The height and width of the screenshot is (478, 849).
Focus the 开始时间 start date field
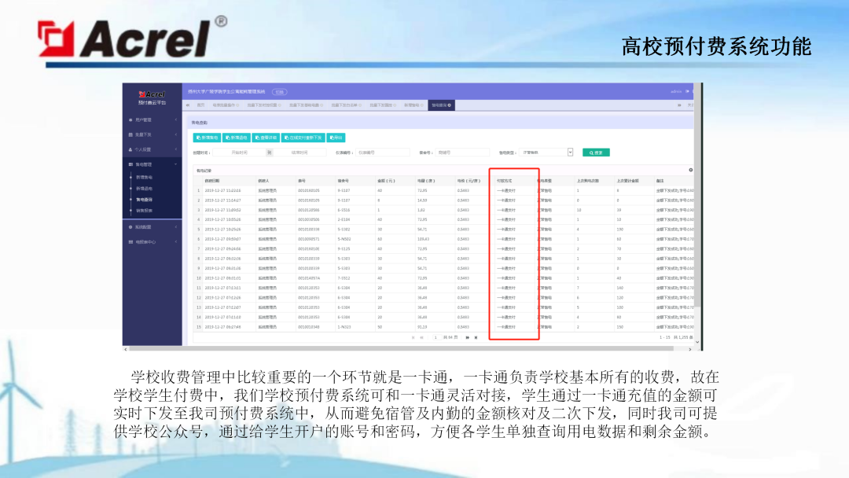pos(239,153)
